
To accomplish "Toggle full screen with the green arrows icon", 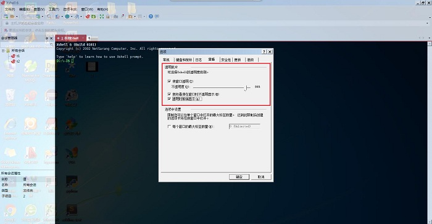I will coord(102,17).
